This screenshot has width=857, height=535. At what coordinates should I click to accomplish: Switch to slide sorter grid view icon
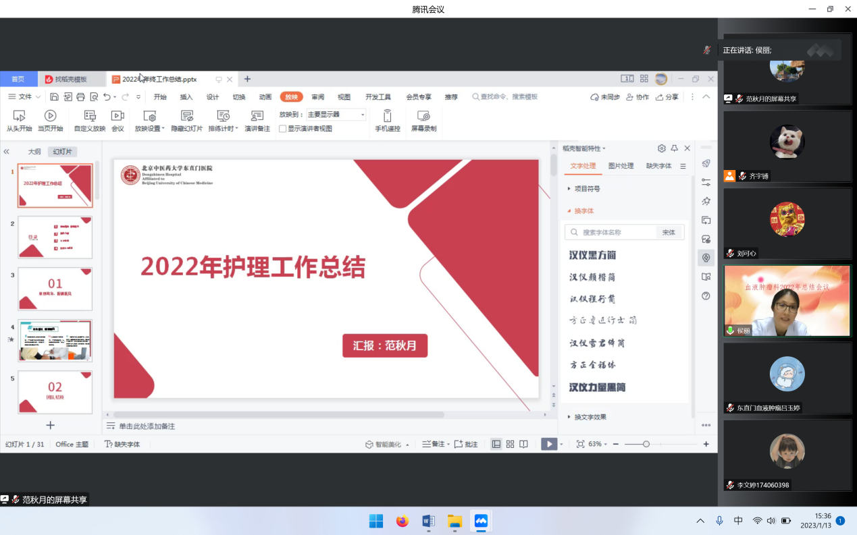510,444
